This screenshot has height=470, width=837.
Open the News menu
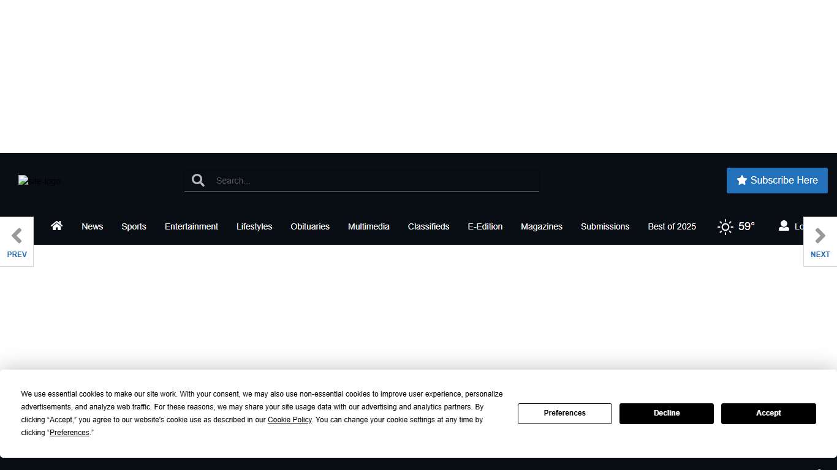coord(93,226)
